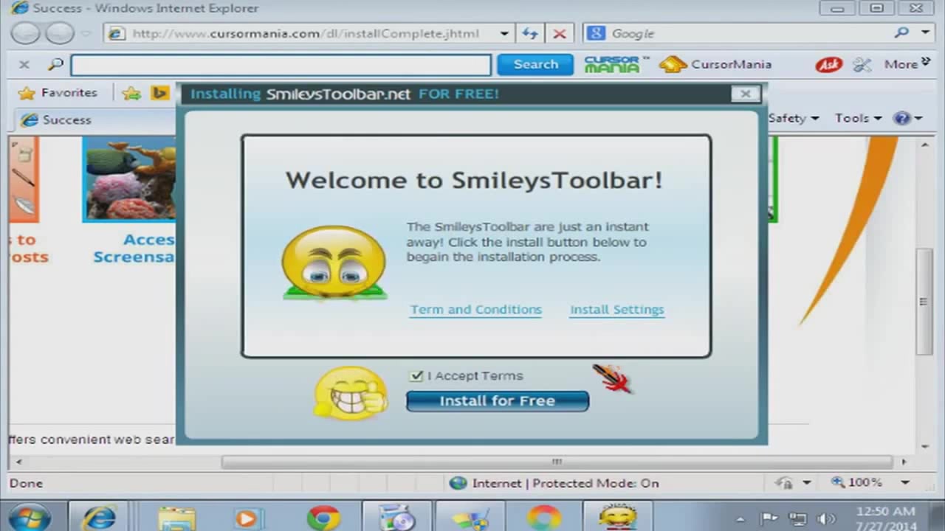
Task: Click the smiley application icon on the taskbar
Action: point(618,516)
